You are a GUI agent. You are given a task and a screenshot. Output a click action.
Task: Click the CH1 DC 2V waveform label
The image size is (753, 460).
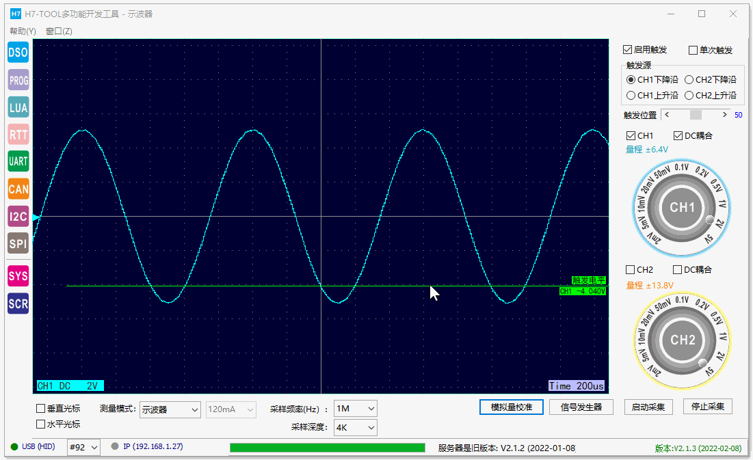point(70,385)
